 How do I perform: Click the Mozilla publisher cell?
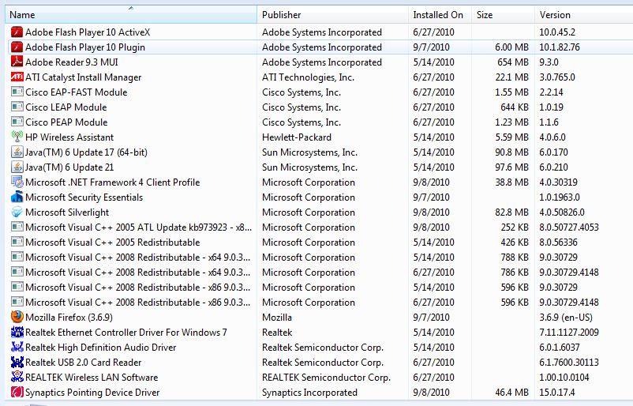pyautogui.click(x=277, y=317)
